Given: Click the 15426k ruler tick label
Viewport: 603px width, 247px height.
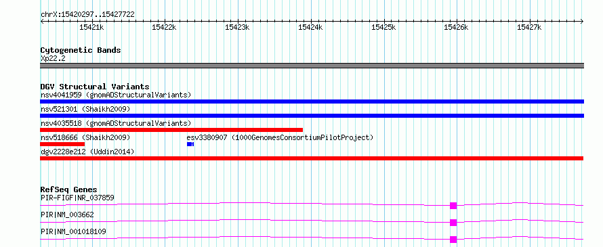Looking at the screenshot, I should pyautogui.click(x=457, y=27).
